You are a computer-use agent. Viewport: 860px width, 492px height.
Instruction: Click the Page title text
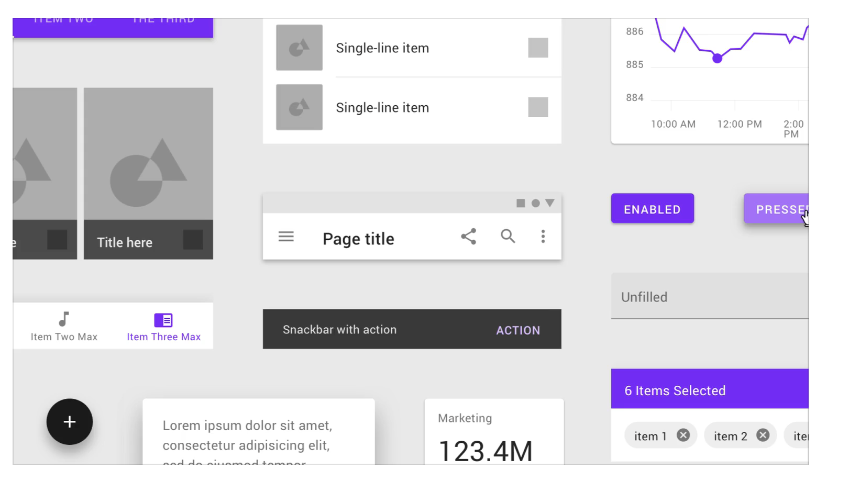pyautogui.click(x=358, y=239)
